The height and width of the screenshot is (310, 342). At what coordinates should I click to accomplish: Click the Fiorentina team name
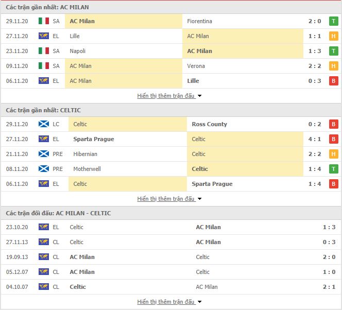199,21
